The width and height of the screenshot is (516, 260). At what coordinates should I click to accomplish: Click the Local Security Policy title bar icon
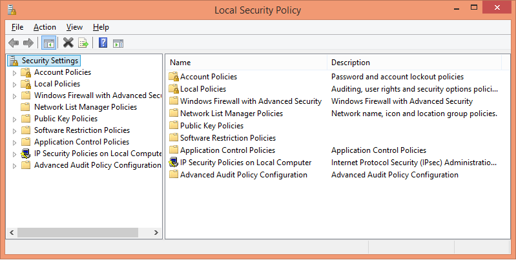[12, 10]
